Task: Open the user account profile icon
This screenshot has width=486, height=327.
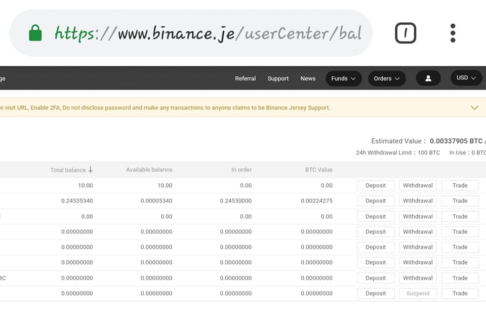Action: pos(428,78)
